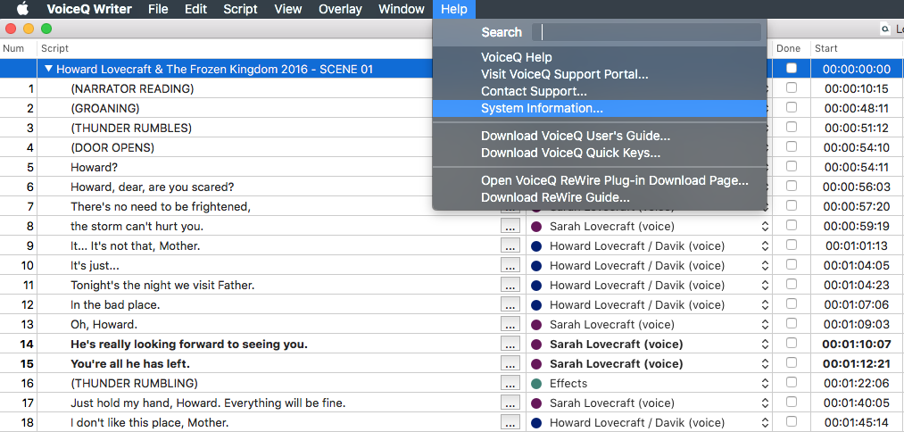Click ellipsis button on line 8
Screen dimensions: 904x432
click(x=510, y=227)
